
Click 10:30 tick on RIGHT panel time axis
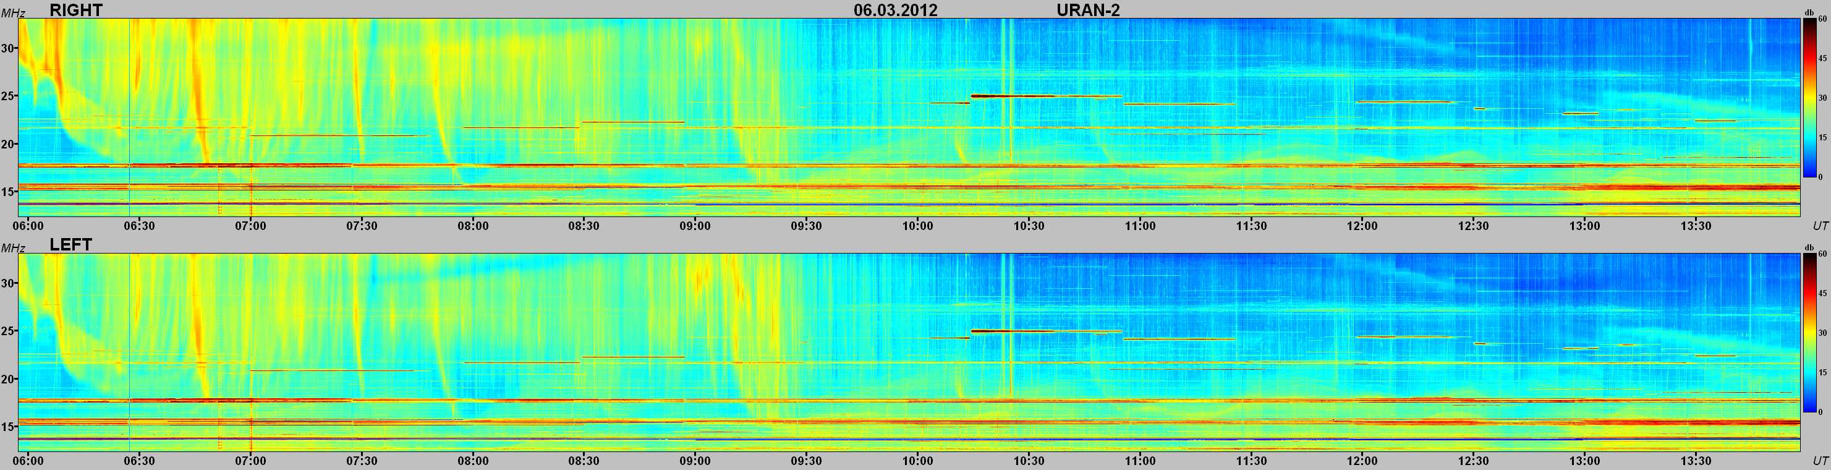click(1029, 225)
